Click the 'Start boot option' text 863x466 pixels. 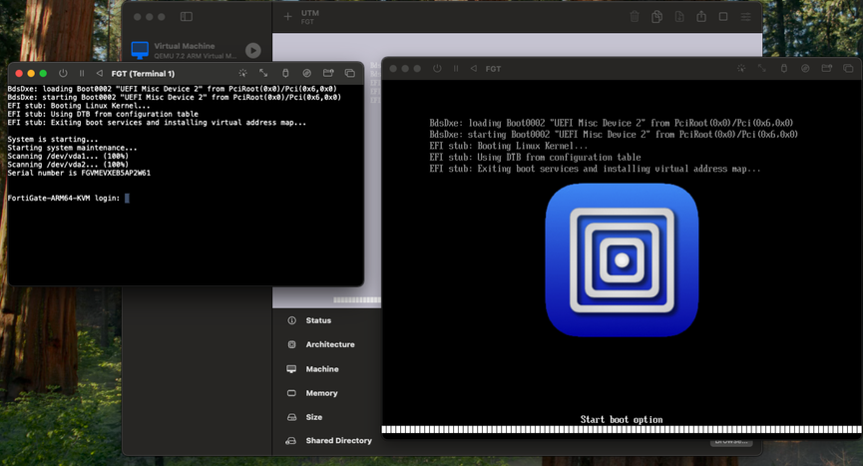[622, 419]
